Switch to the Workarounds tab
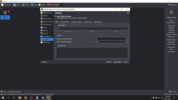This screenshot has height=100, width=178. (88, 22)
